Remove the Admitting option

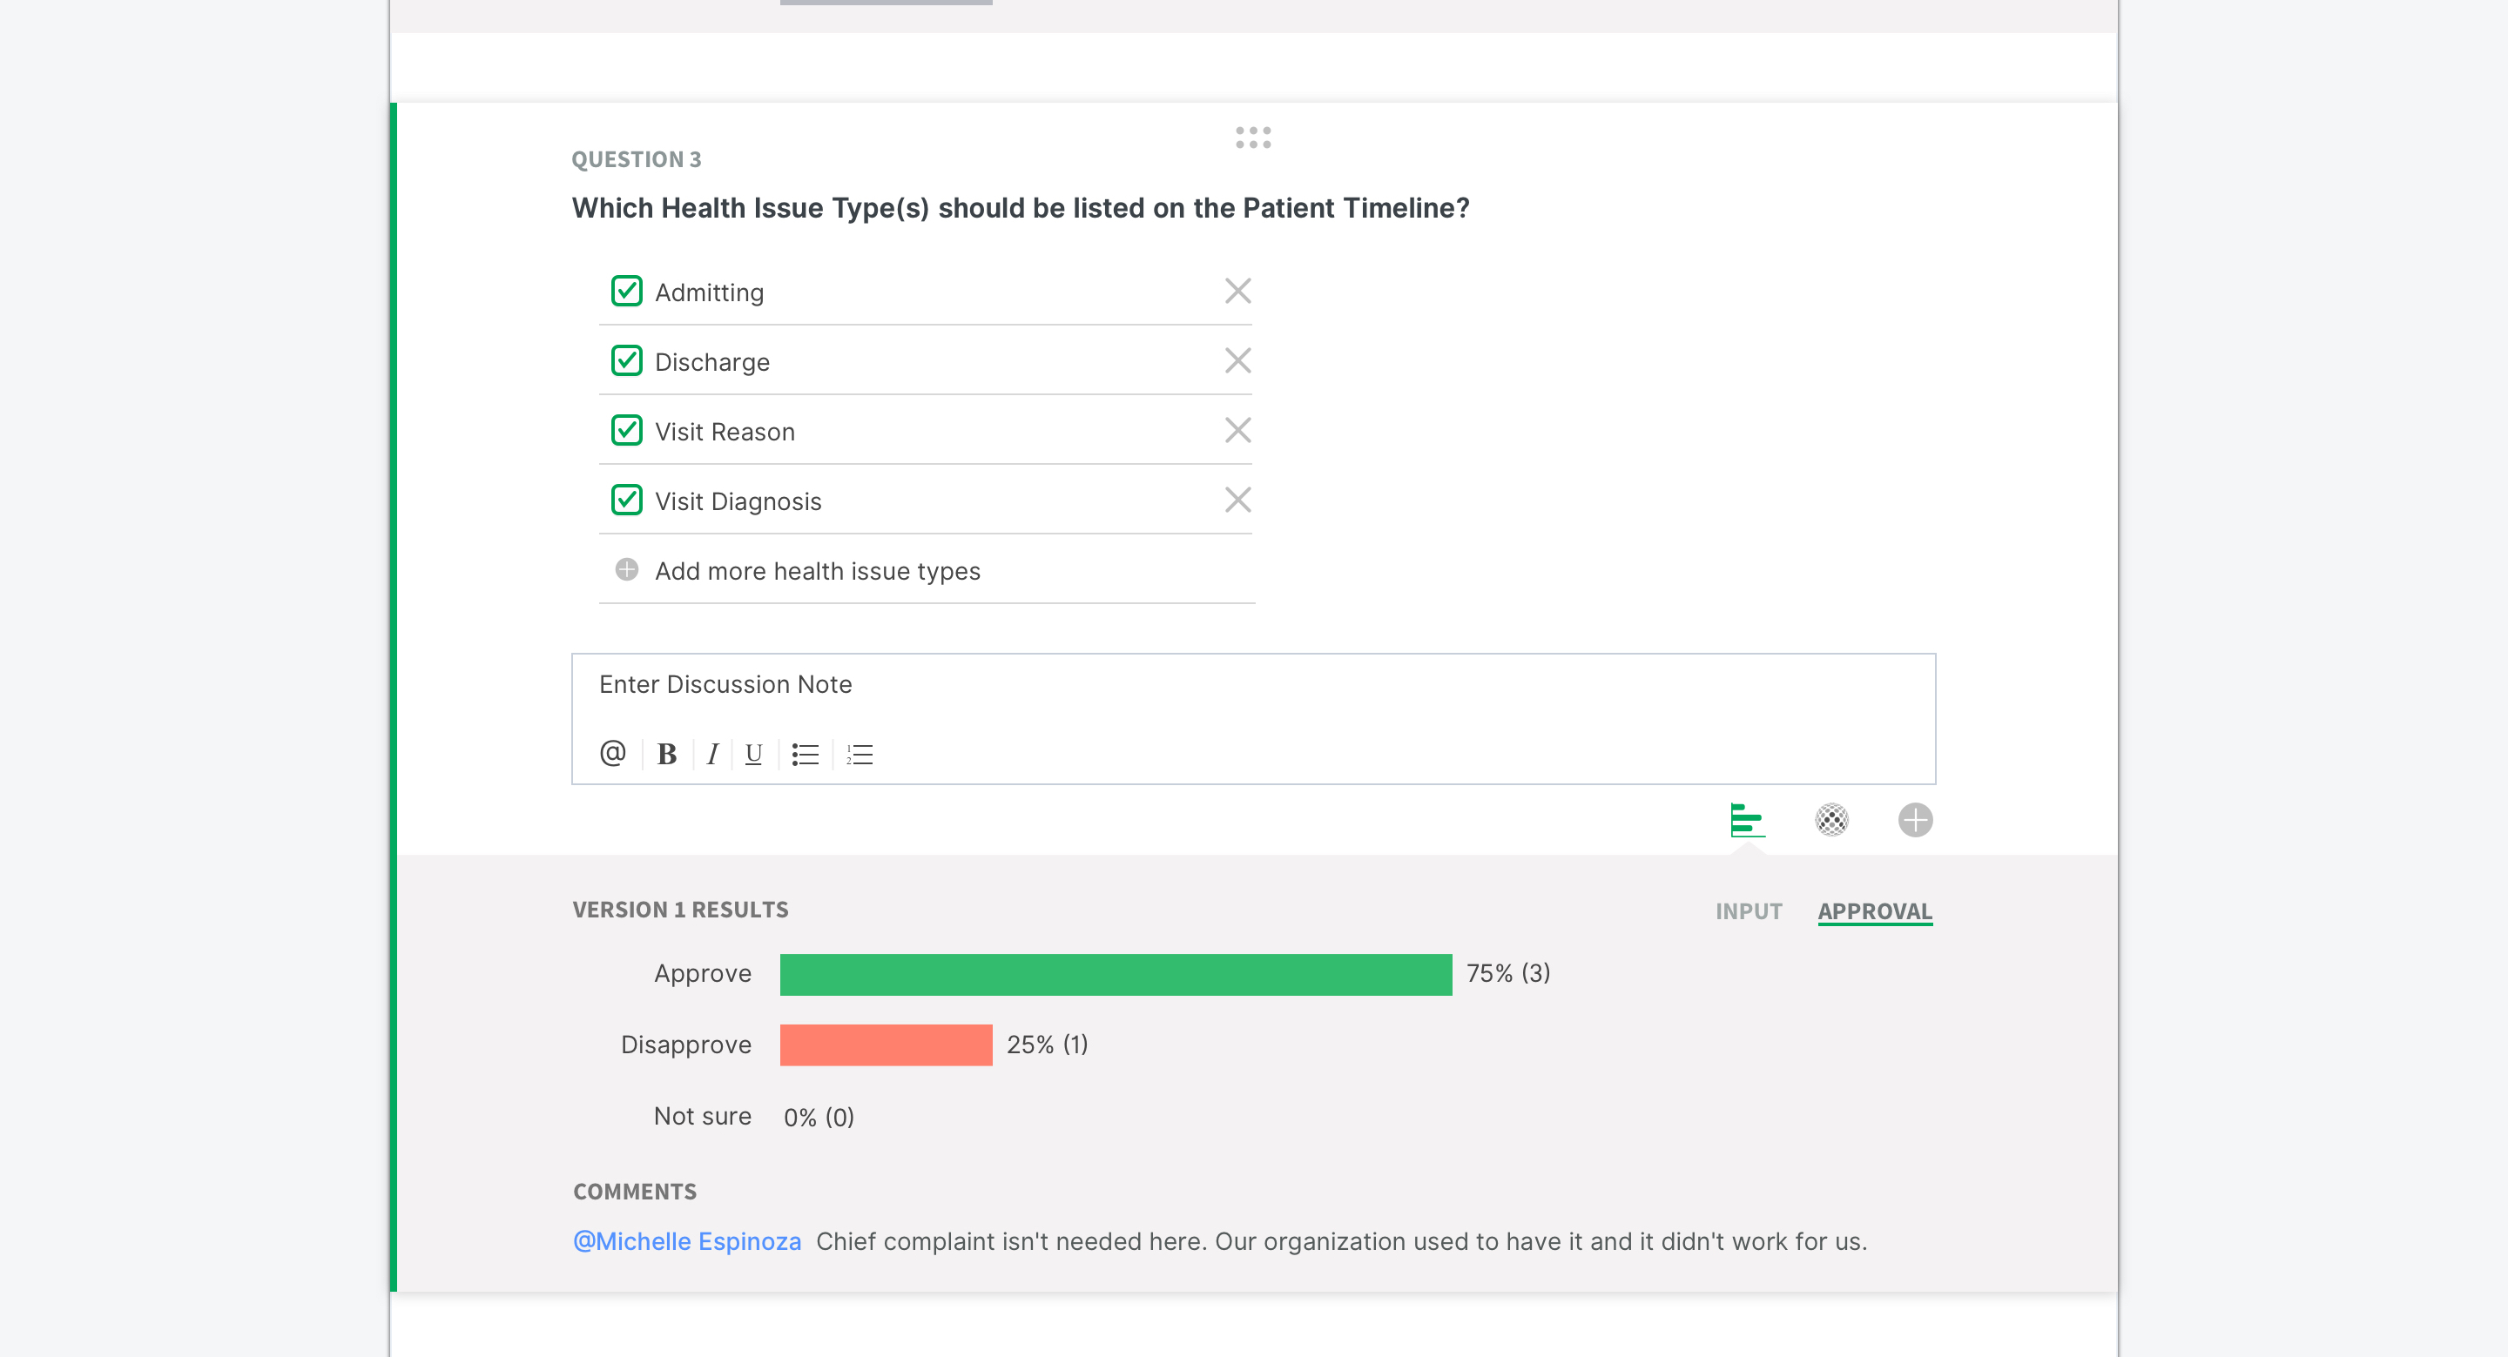click(x=1237, y=291)
